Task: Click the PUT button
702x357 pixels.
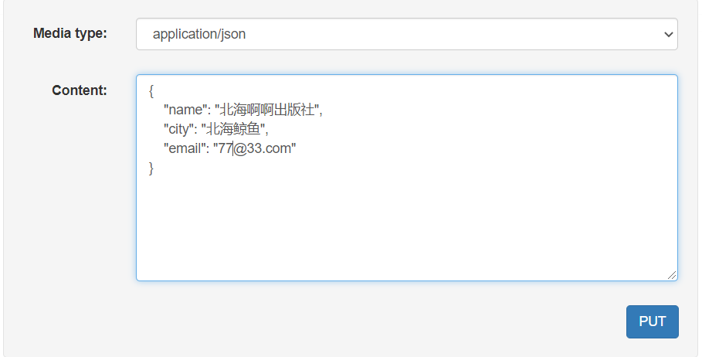Action: coord(652,321)
